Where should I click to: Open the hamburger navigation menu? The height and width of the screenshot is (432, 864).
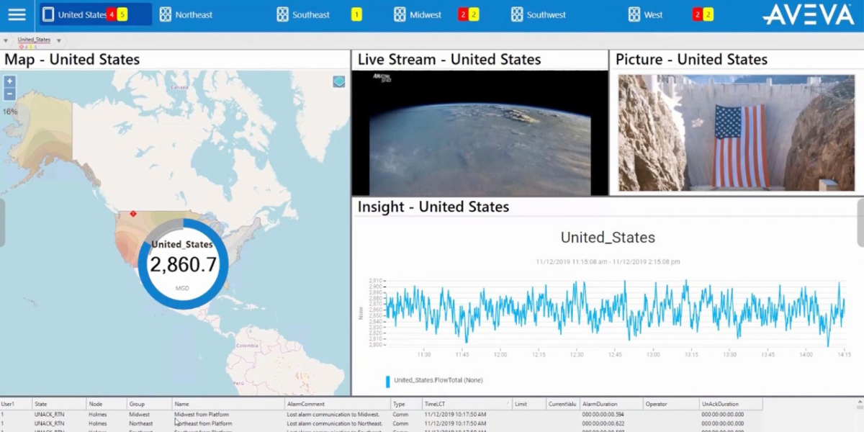16,14
